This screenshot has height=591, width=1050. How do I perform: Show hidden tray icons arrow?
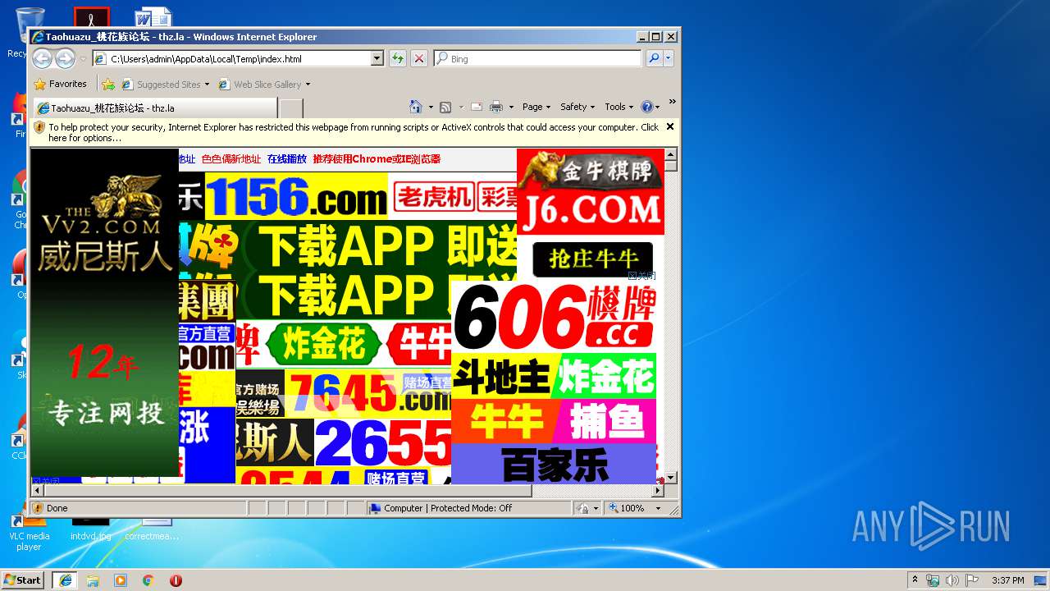tap(915, 580)
